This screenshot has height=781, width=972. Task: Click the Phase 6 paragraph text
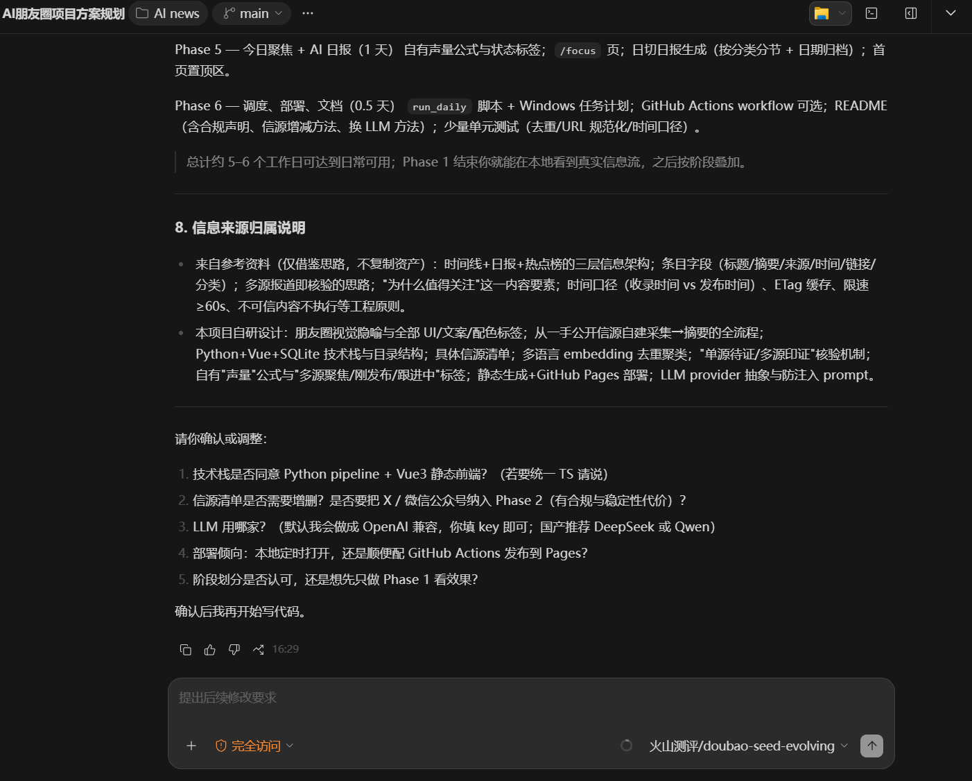coord(531,117)
